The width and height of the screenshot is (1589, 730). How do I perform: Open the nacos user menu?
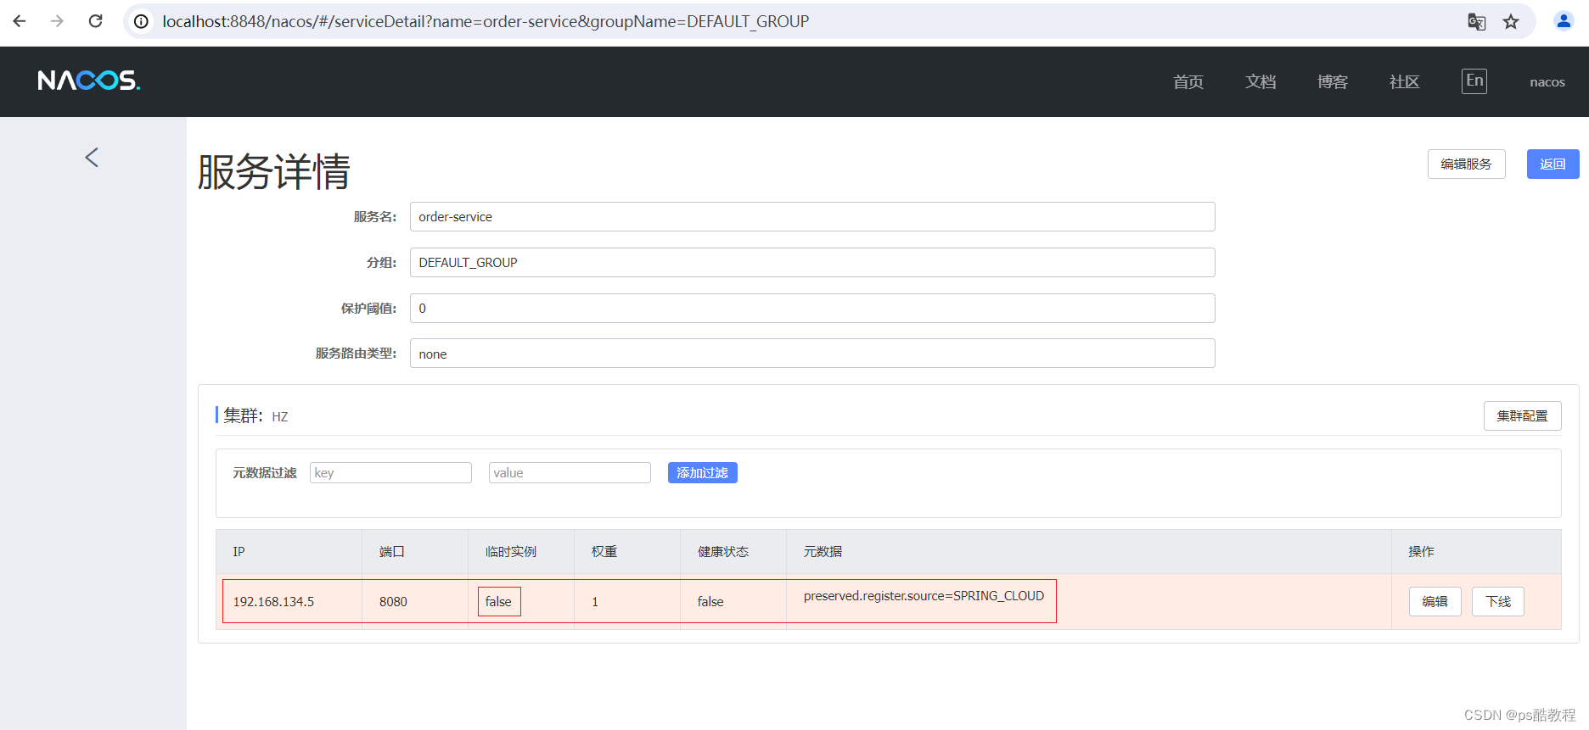1547,82
